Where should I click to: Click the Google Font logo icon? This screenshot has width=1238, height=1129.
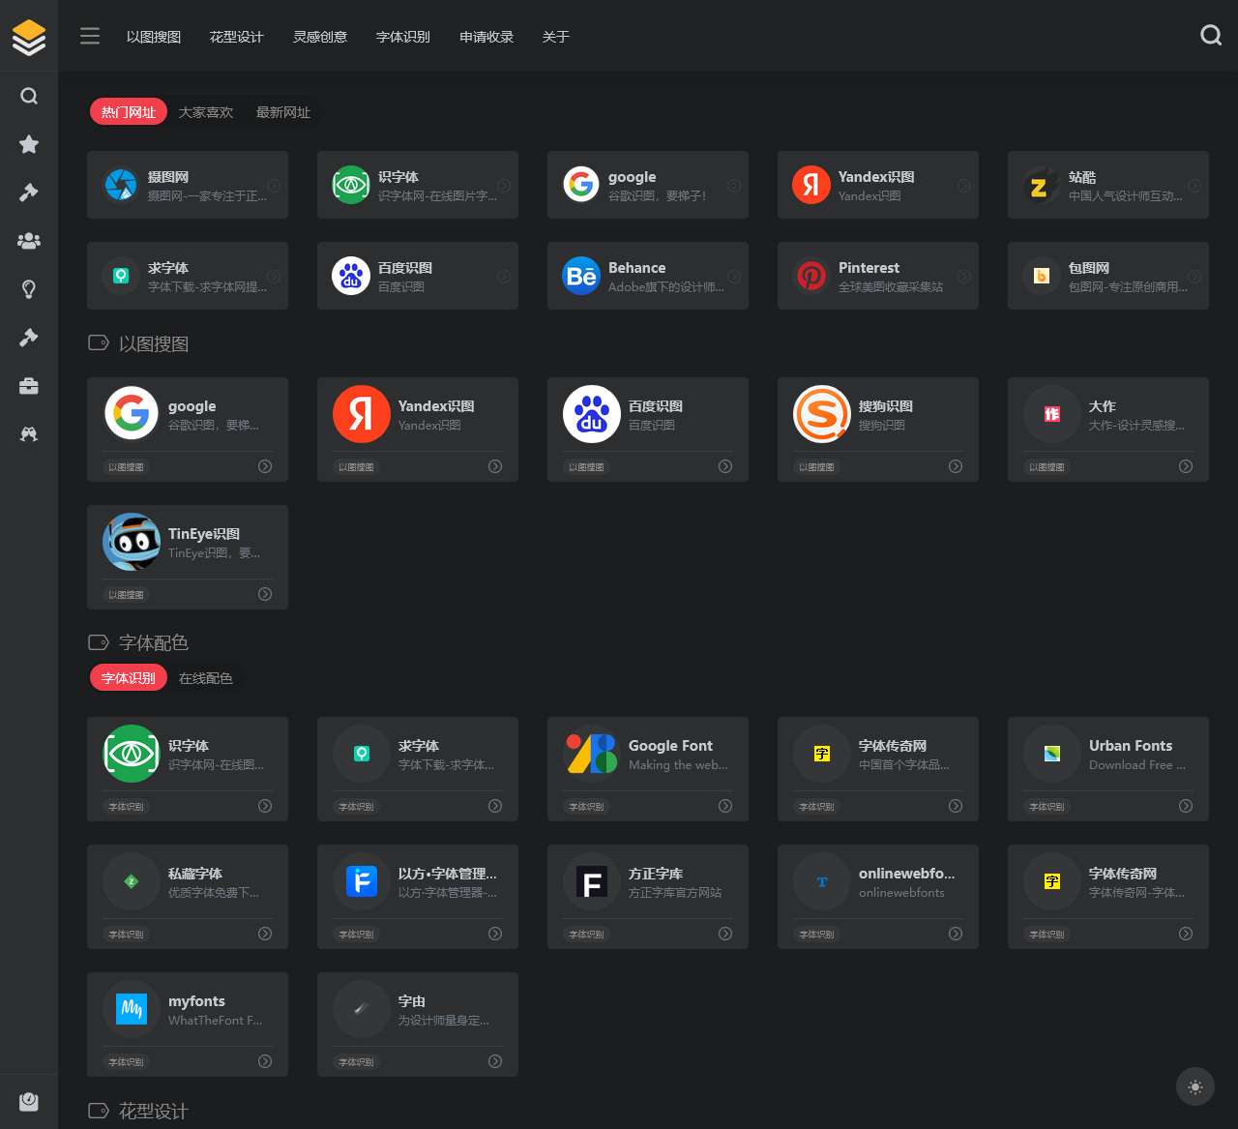coord(592,754)
